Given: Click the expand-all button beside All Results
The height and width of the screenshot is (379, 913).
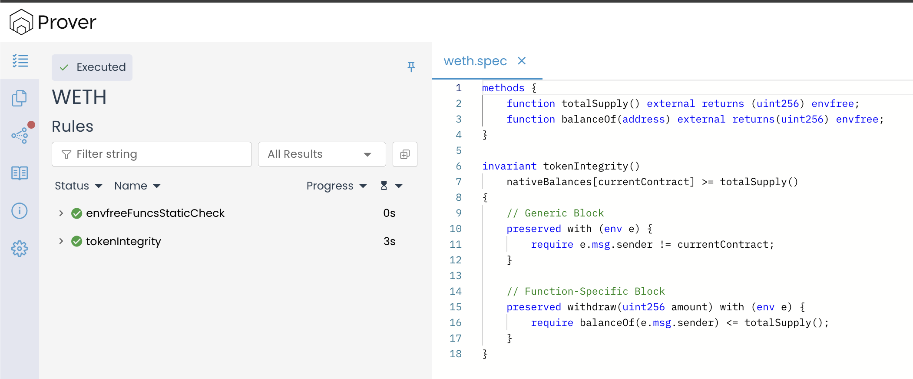Looking at the screenshot, I should tap(405, 154).
